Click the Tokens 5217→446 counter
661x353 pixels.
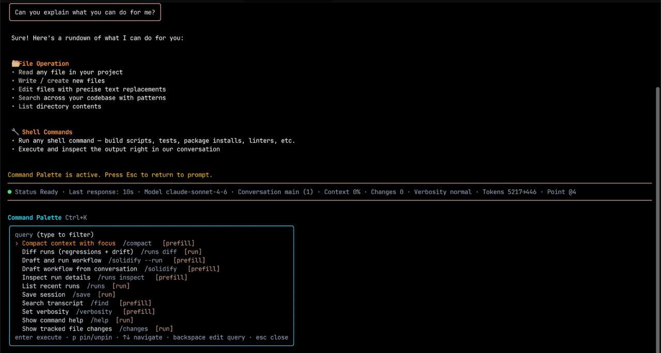click(509, 192)
